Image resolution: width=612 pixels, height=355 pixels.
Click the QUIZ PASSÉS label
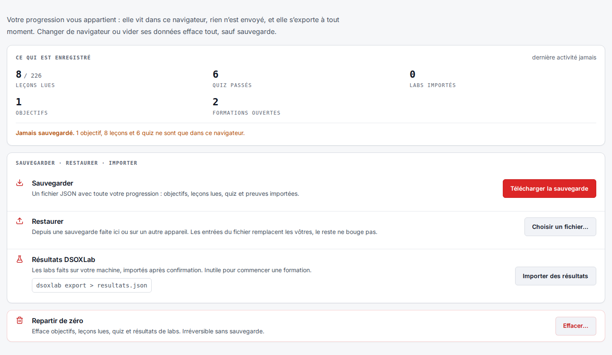click(232, 85)
